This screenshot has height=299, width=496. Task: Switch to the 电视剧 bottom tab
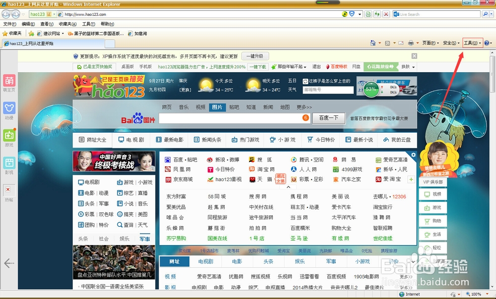(x=206, y=261)
